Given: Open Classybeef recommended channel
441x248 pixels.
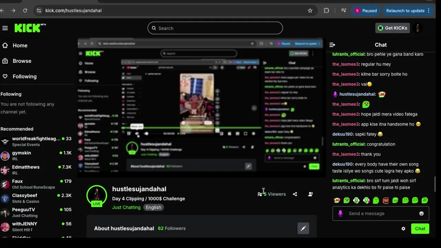Looking at the screenshot, I should click(36, 198).
